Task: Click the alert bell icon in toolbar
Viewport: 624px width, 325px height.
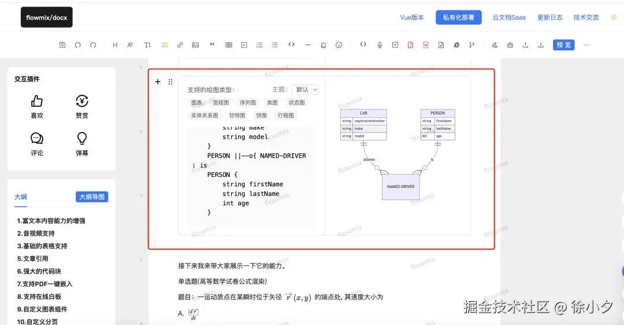Action: (324, 45)
